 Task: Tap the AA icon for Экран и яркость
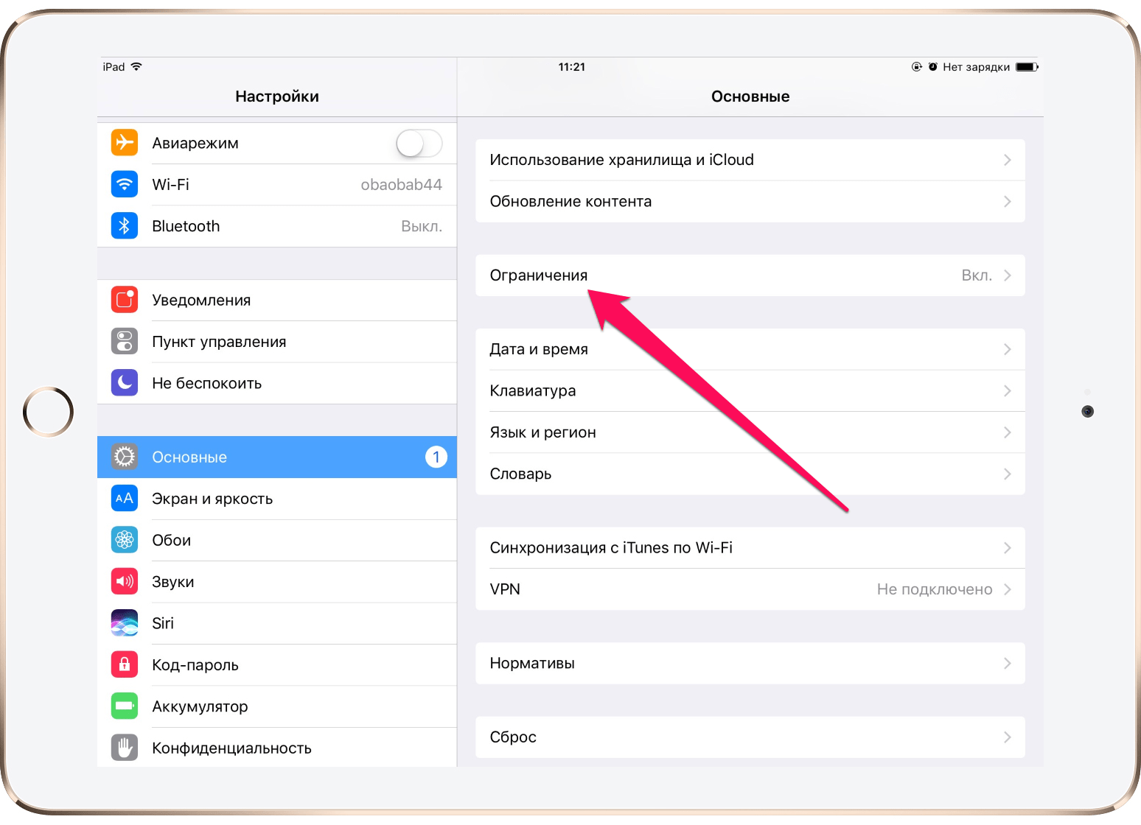(125, 498)
